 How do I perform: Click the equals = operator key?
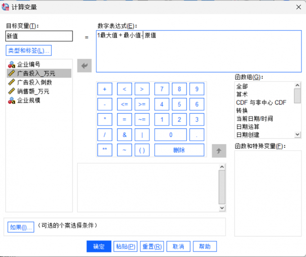tap(125, 119)
